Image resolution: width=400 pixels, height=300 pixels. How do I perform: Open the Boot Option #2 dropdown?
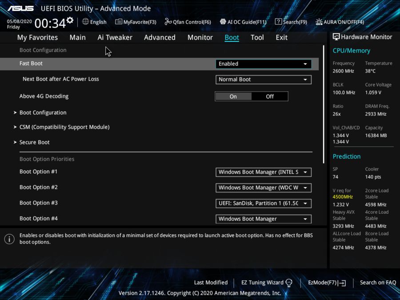(263, 188)
